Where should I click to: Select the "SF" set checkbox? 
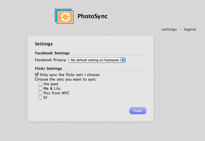40,98
